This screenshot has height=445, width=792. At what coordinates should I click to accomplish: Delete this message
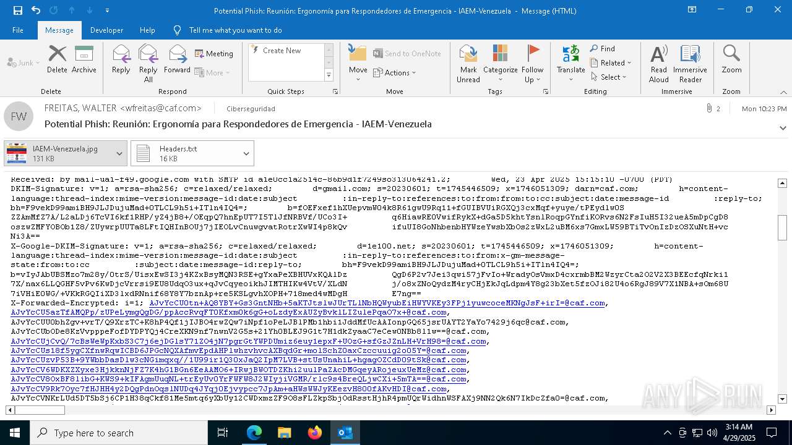[57, 59]
